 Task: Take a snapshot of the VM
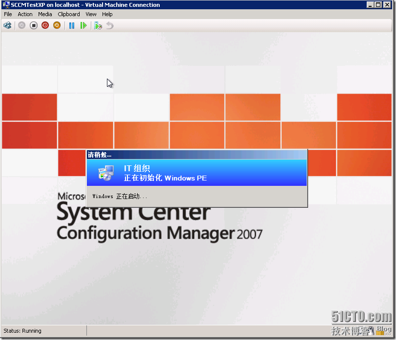[98, 25]
